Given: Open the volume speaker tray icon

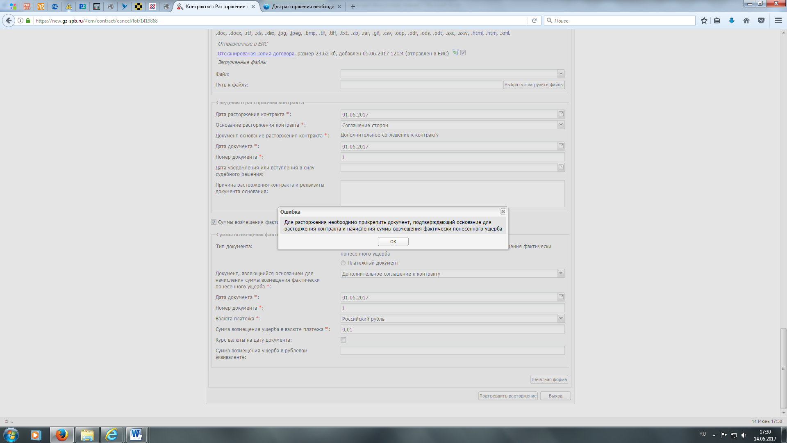Looking at the screenshot, I should [744, 435].
